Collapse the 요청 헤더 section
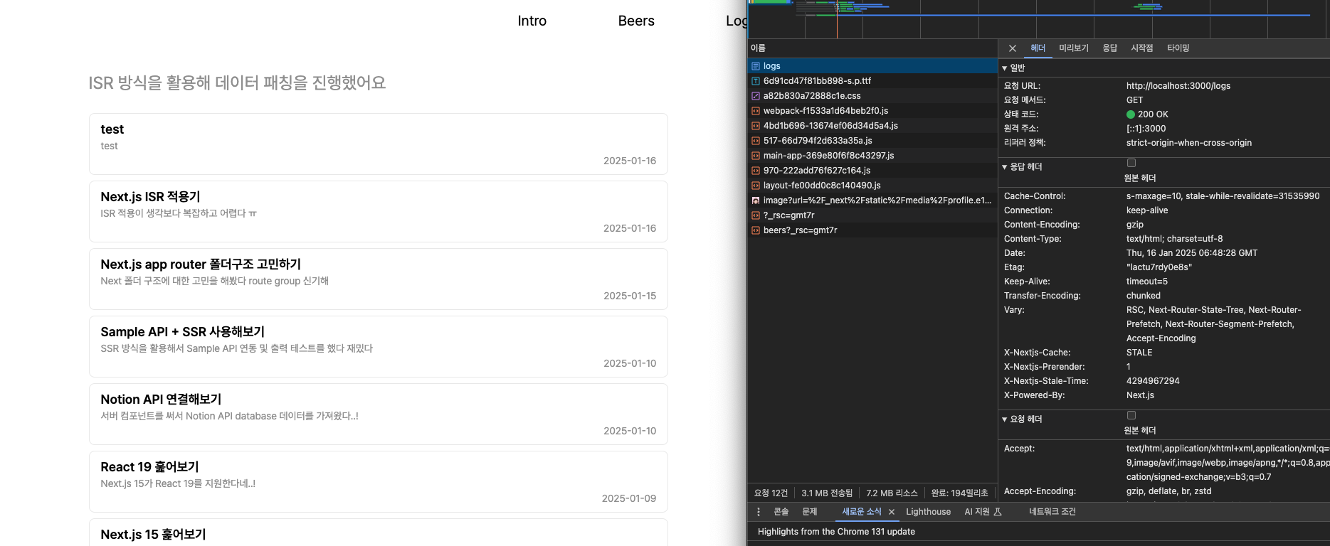Image resolution: width=1330 pixels, height=546 pixels. click(x=1005, y=419)
